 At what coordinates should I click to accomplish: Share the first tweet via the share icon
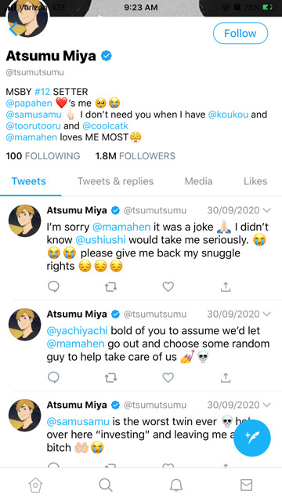pos(226,286)
